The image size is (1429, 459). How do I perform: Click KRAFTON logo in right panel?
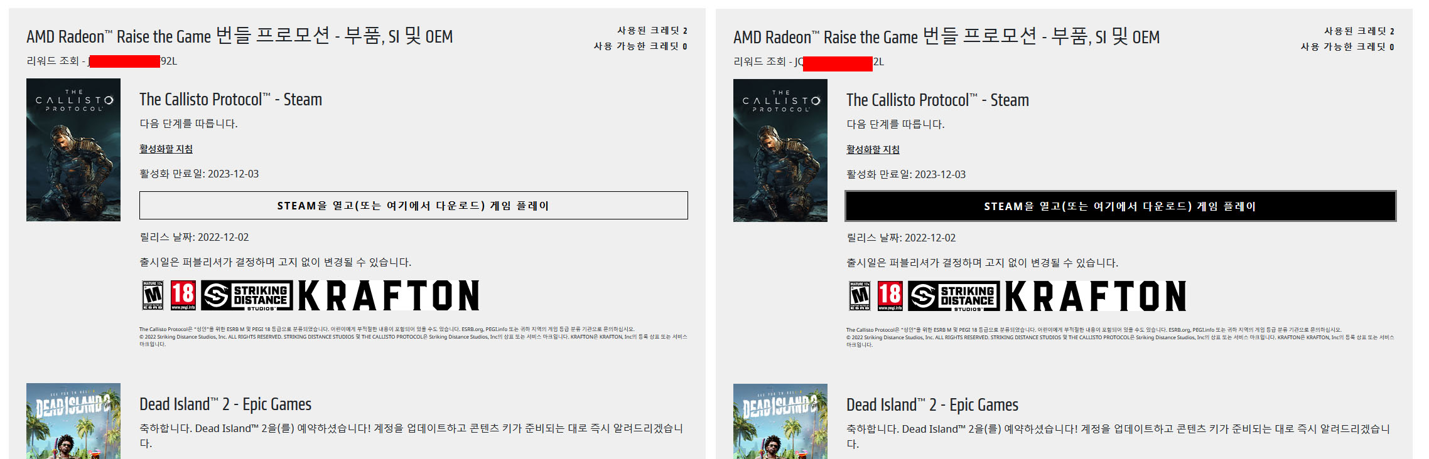click(1096, 296)
